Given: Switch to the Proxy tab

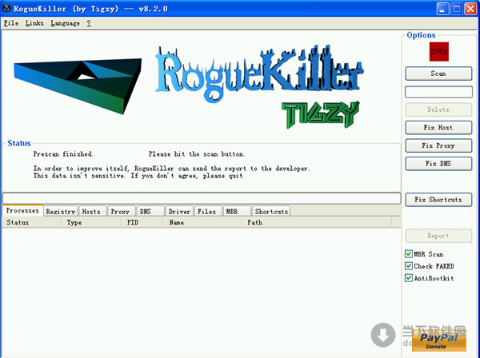Looking at the screenshot, I should pyautogui.click(x=122, y=211).
